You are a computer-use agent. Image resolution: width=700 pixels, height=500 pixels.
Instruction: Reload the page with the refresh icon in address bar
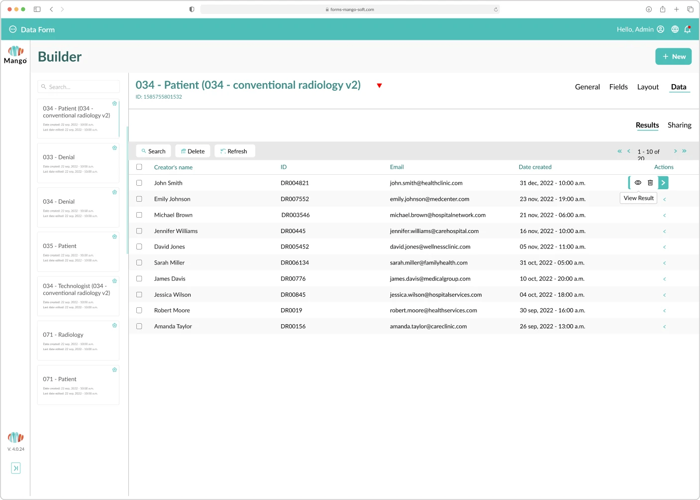[x=496, y=9]
